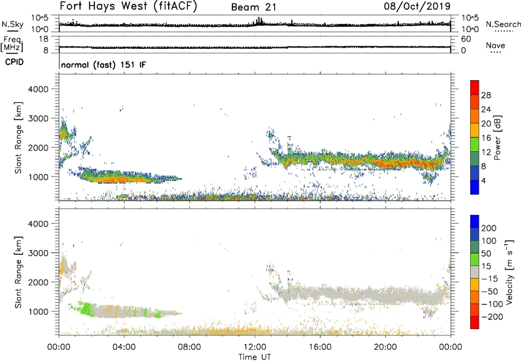Click the 'Slant Range [km]' label of power panel
Image resolution: width=521 pixels, height=361 pixels.
pos(18,137)
